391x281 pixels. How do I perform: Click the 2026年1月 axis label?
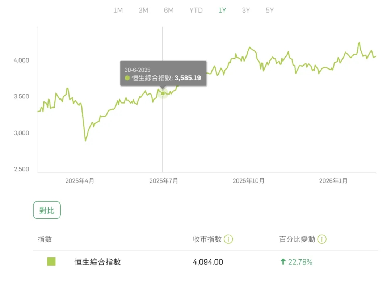[333, 181]
